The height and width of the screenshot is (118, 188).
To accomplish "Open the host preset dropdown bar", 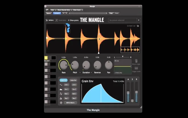I will coord(88,13).
